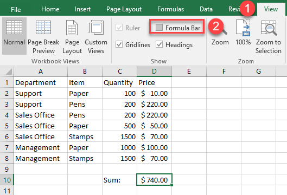Image resolution: width=287 pixels, height=195 pixels.
Task: Select column G header
Action: tap(258, 71)
